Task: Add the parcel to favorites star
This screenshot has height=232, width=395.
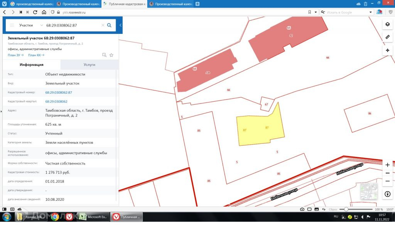Action: tap(111, 55)
